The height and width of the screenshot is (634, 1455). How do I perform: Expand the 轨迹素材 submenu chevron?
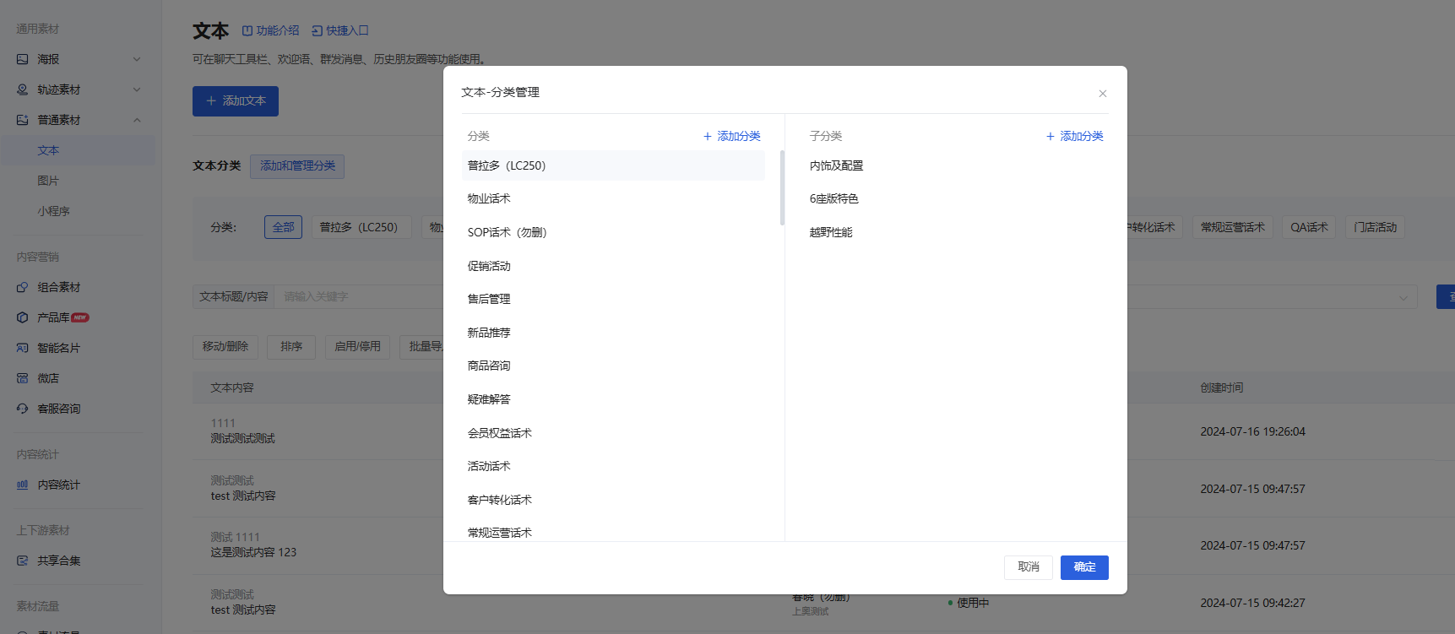click(x=137, y=89)
